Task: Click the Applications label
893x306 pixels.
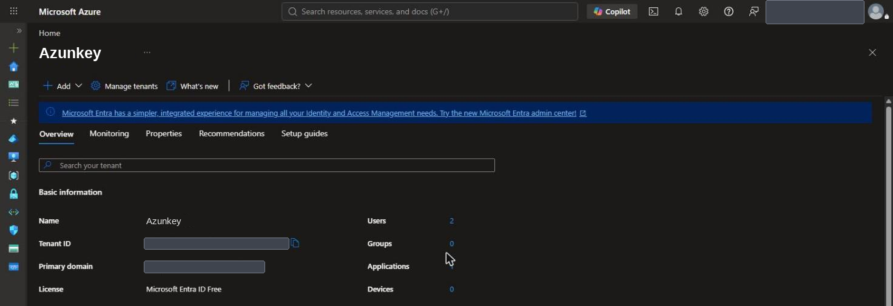Action: click(388, 267)
